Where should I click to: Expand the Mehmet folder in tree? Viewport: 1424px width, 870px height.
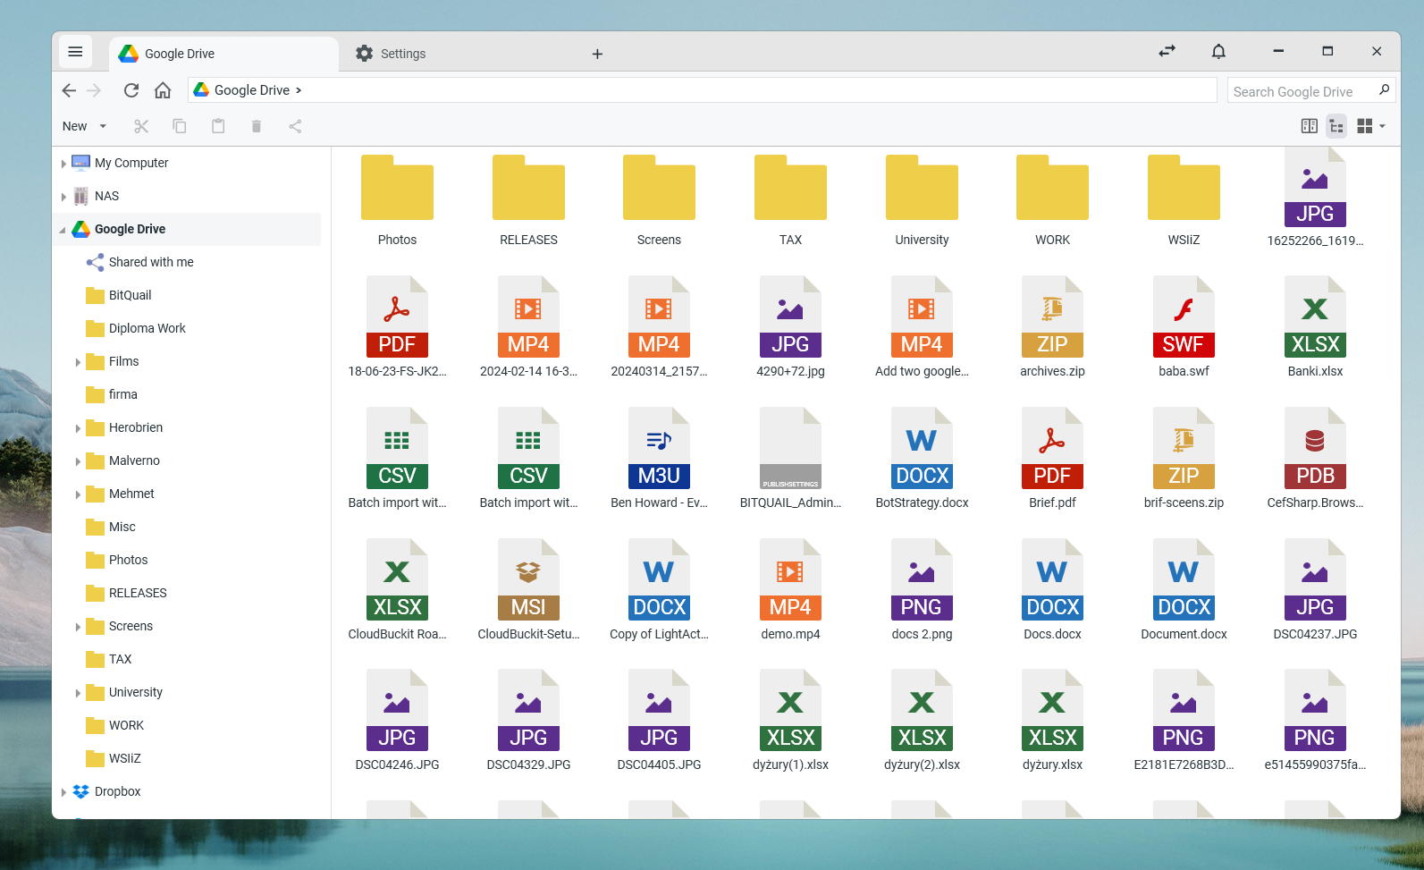pyautogui.click(x=78, y=494)
